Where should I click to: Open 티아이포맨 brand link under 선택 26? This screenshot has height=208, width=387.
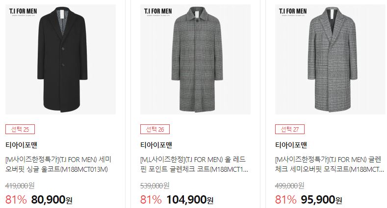coord(156,145)
